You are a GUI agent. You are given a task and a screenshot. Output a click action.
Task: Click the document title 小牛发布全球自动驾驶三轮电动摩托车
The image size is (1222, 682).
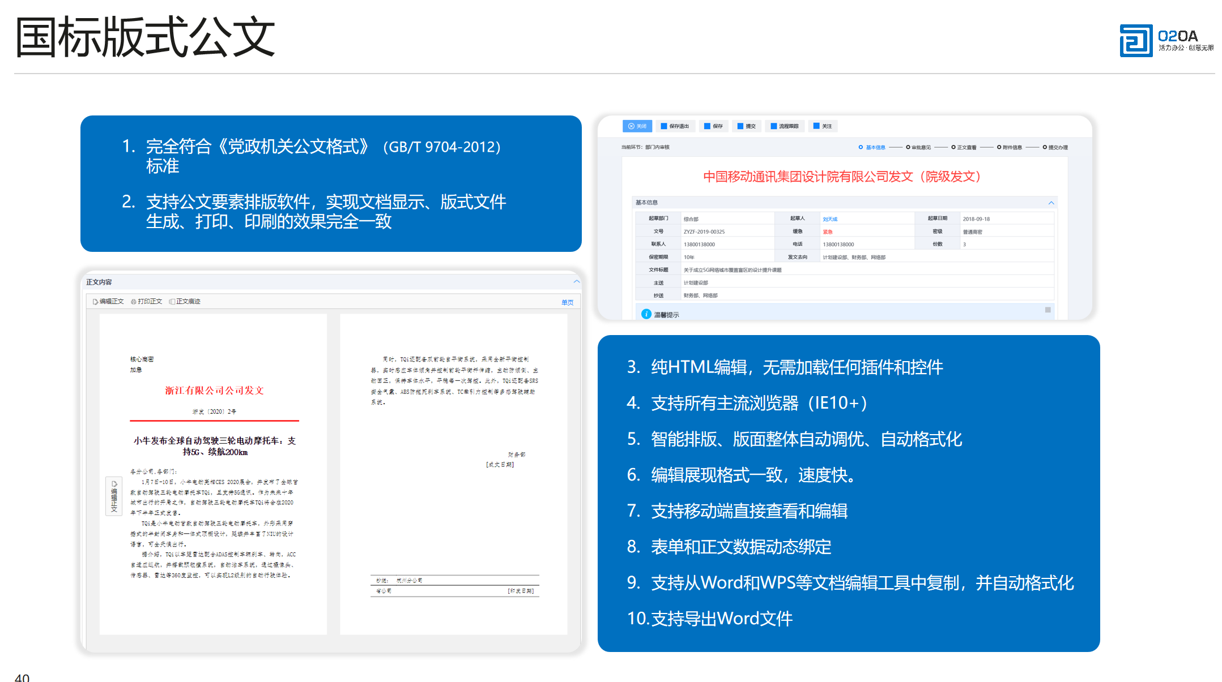click(x=215, y=446)
